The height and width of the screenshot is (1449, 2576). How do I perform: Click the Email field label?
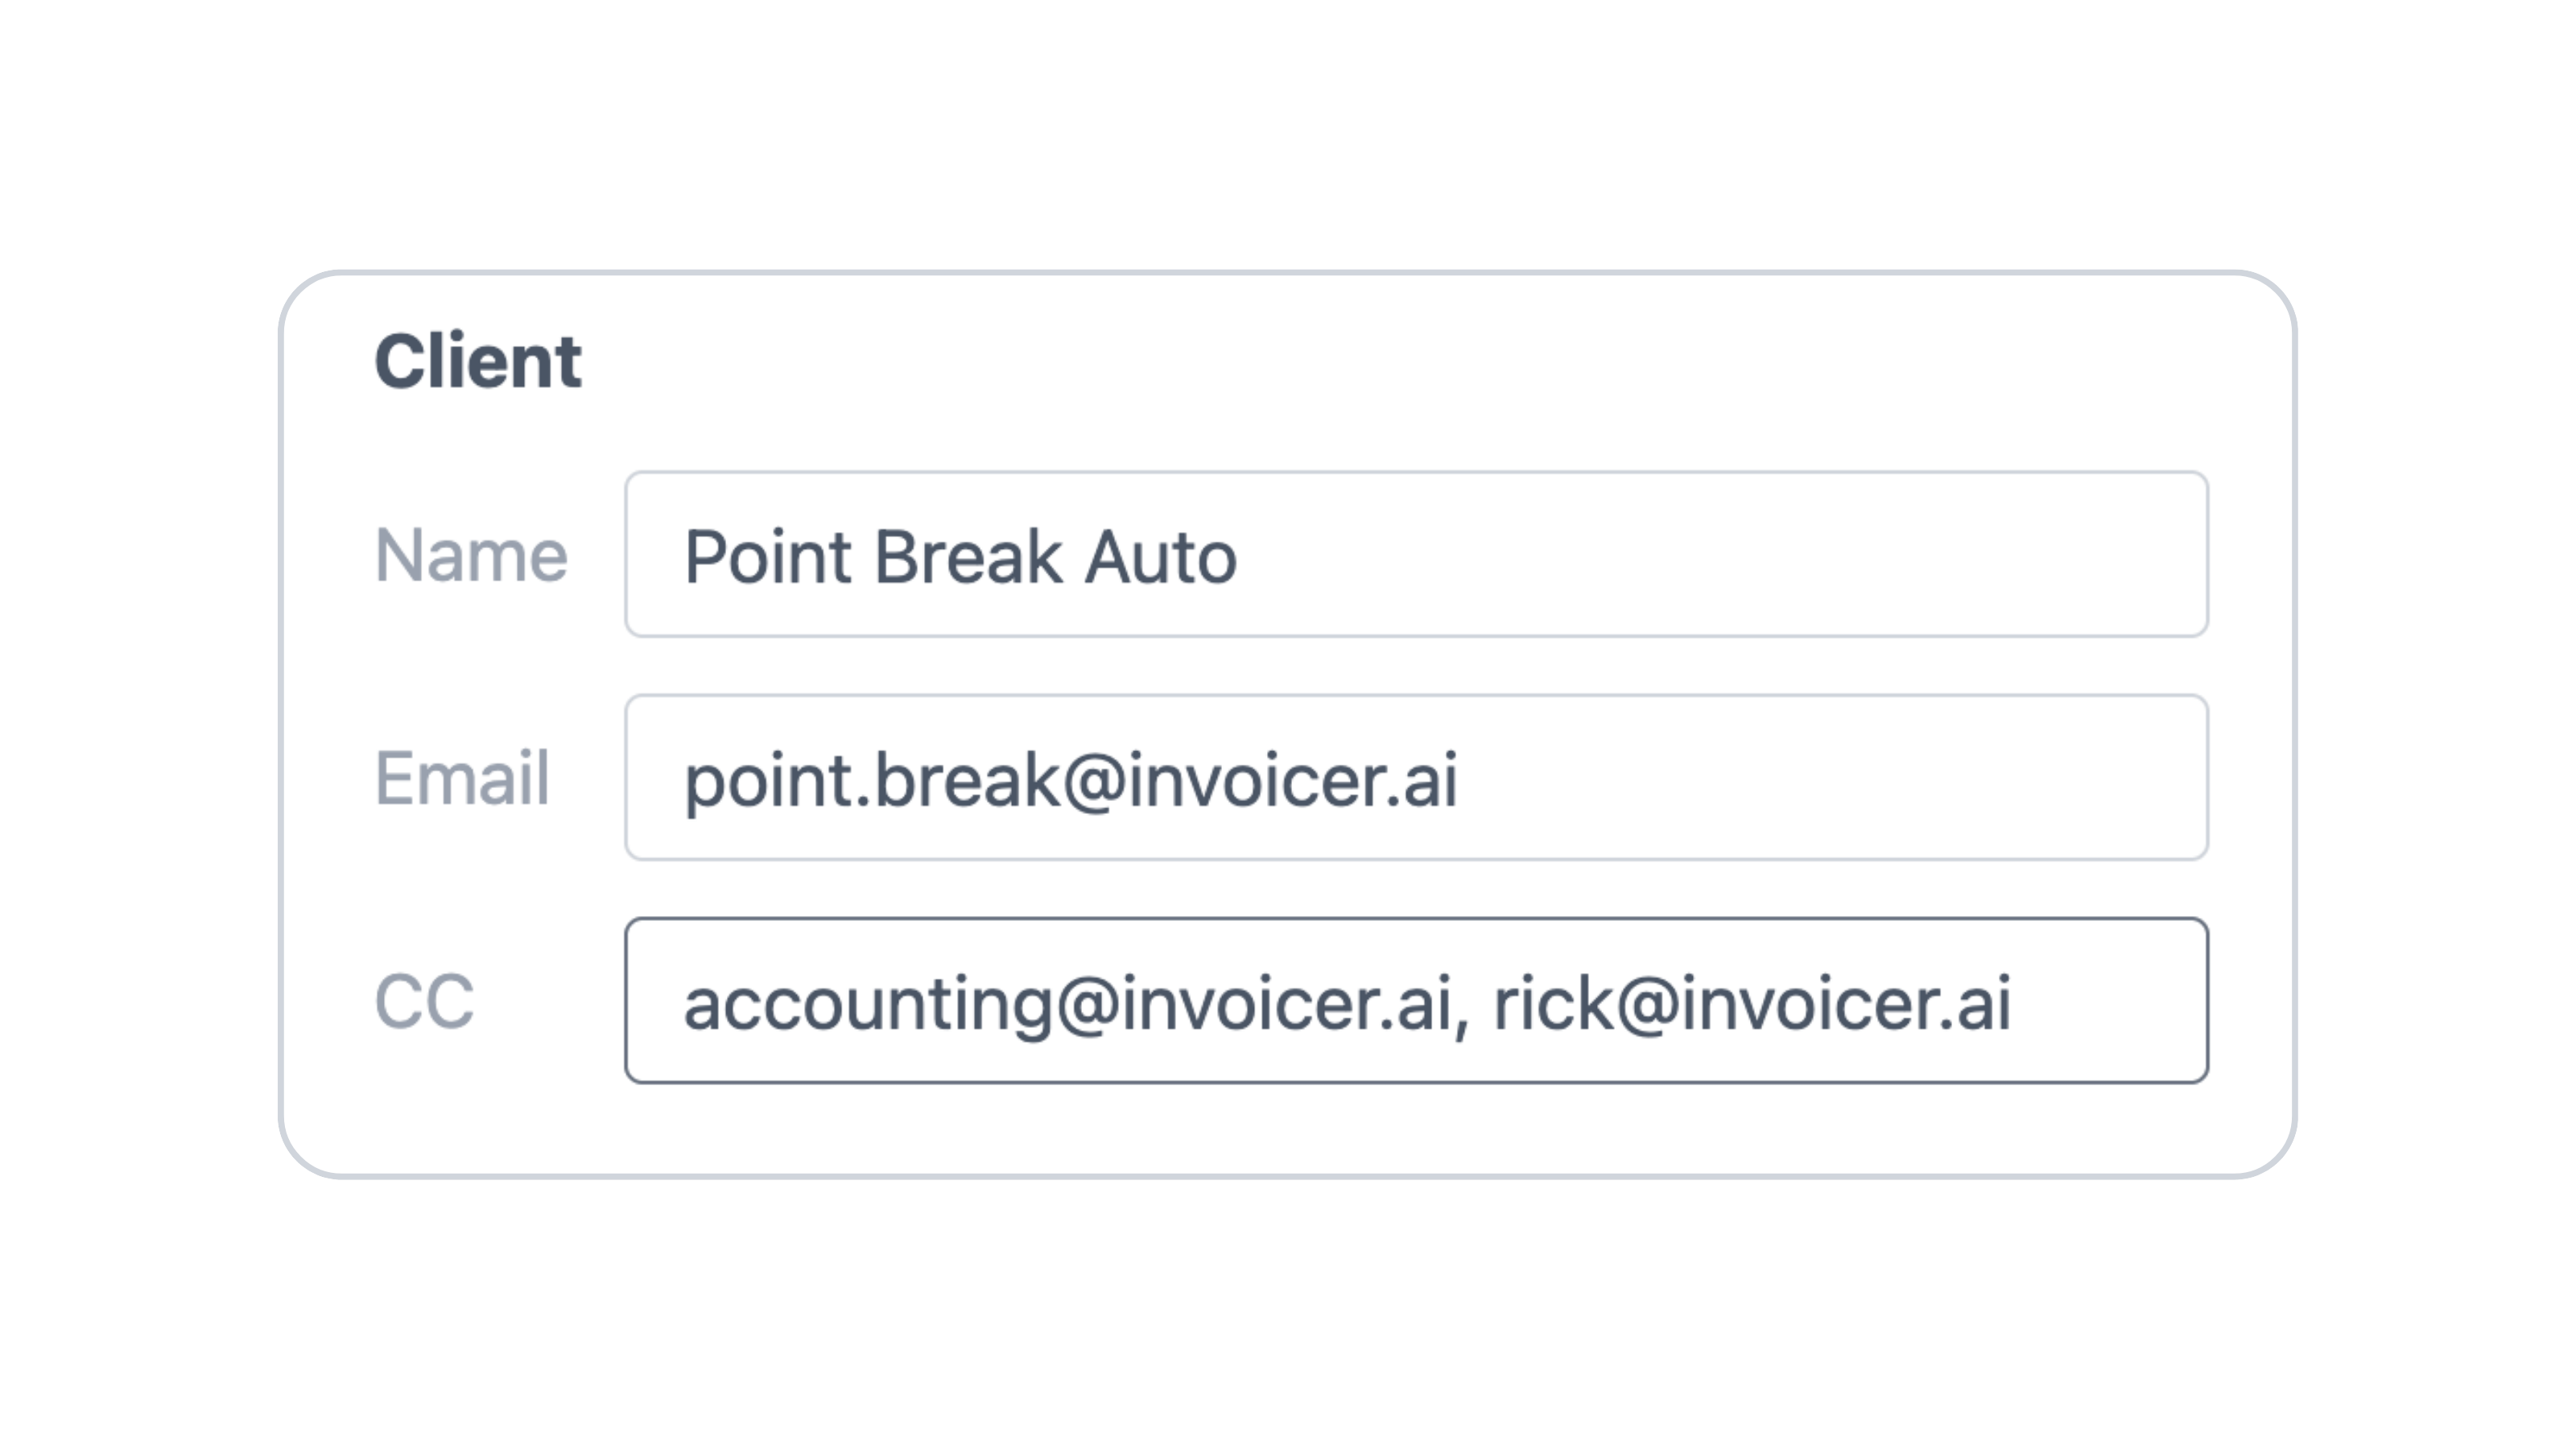tap(462, 778)
